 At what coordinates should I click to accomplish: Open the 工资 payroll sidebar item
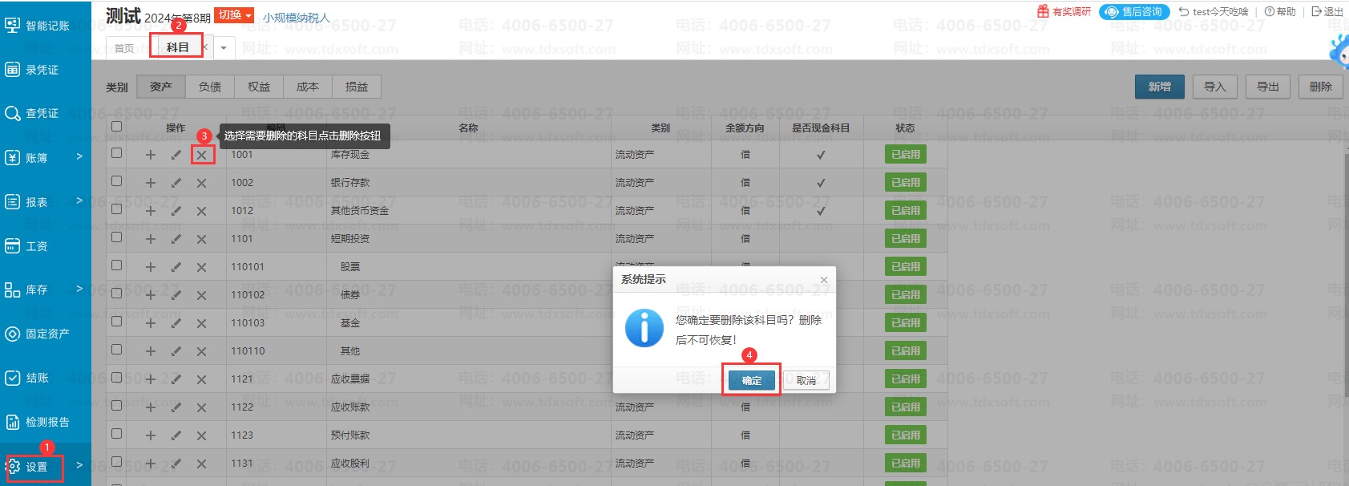[x=13, y=246]
